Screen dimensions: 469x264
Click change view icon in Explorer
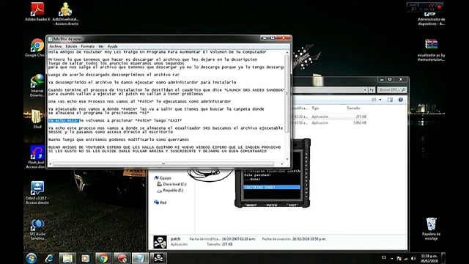point(374,100)
